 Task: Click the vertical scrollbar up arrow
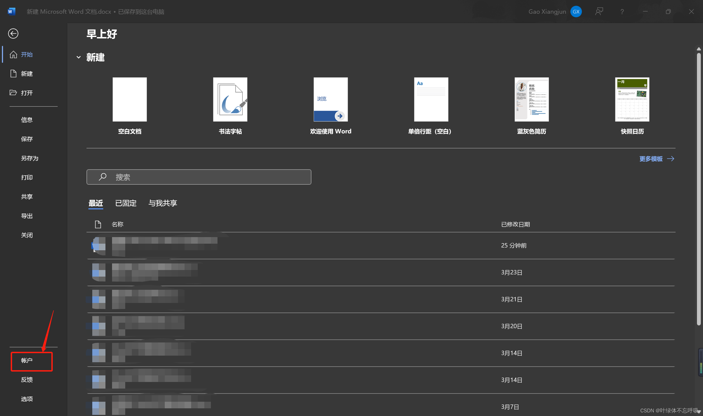(699, 49)
